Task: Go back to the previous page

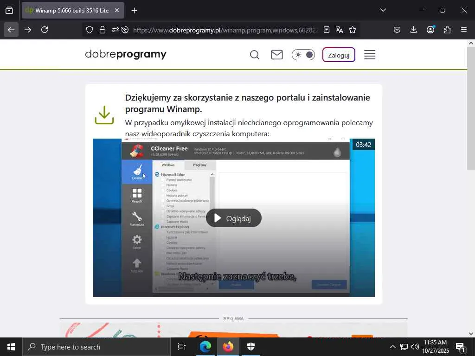Action: point(11,30)
